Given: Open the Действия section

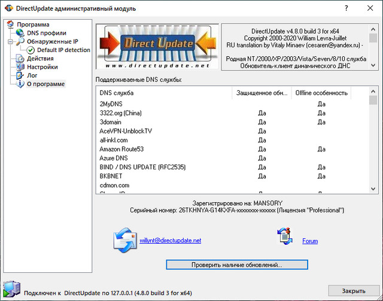Looking at the screenshot, I should pos(40,59).
